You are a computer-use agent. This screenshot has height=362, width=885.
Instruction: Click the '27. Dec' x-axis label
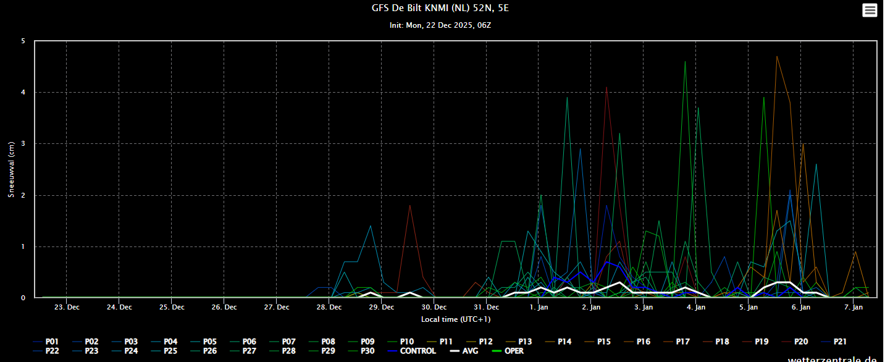pos(277,307)
